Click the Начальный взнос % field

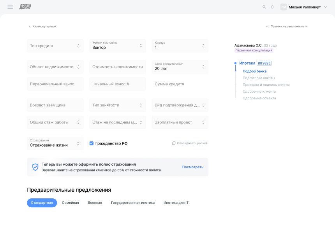point(118,84)
